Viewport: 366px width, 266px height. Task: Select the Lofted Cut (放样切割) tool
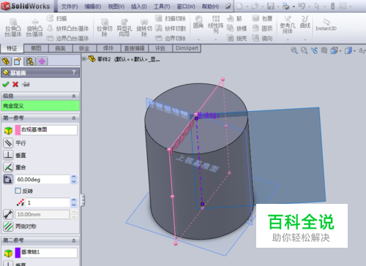pyautogui.click(x=171, y=28)
